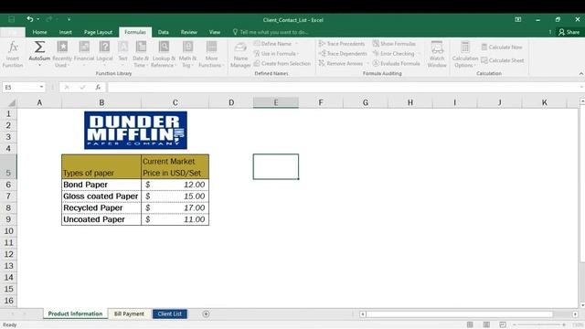585x329 pixels.
Task: Select the Uncoated Paper cell
Action: point(101,219)
